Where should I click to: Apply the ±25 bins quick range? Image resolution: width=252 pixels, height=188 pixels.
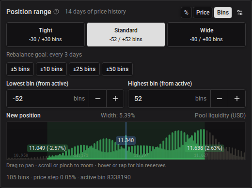tap(84, 69)
